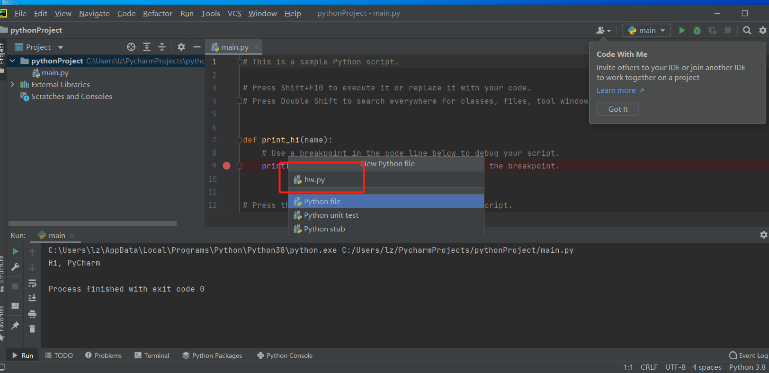Toggle scroll to end in console
Viewport: 769px width, 373px height.
(x=32, y=298)
